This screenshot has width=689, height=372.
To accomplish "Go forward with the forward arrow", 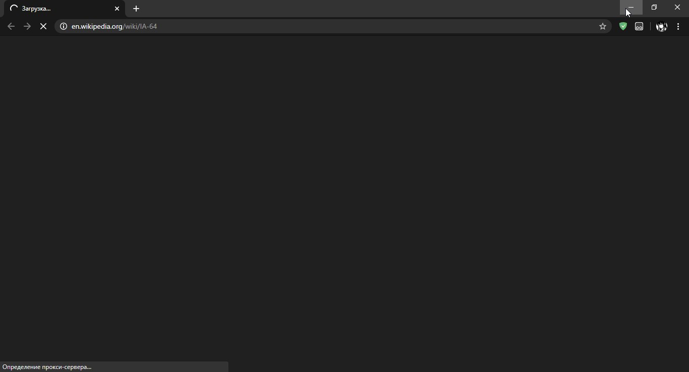I will pyautogui.click(x=27, y=26).
